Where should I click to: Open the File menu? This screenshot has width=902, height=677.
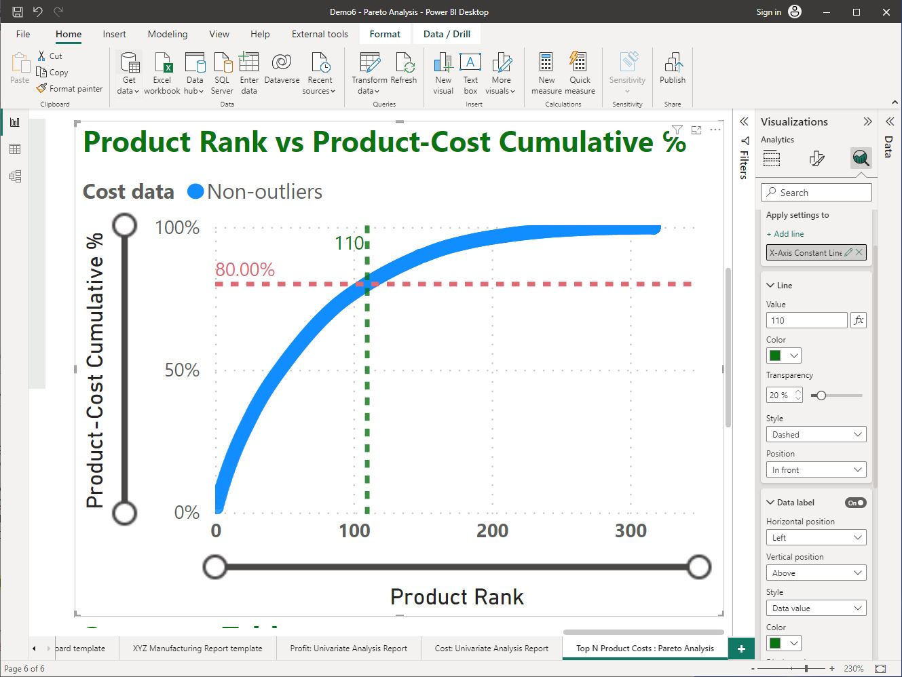23,34
